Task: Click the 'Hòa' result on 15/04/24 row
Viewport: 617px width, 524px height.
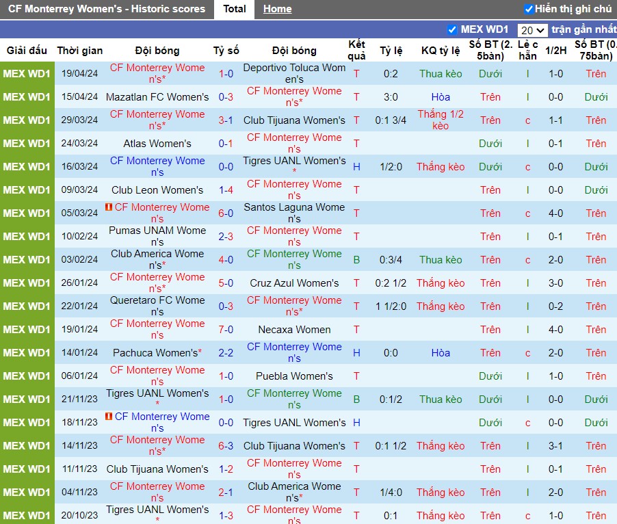Action: [441, 96]
